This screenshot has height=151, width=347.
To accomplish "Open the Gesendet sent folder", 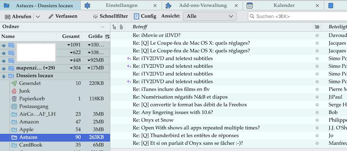I will pos(55,83).
